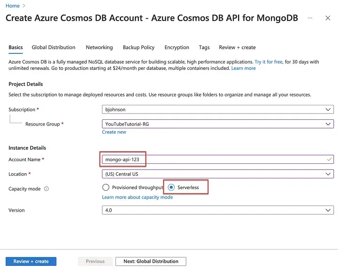Select the Serverless capacity mode
338x272 pixels.
coord(171,187)
